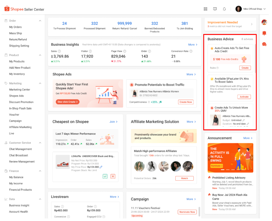Image resolution: width=272 pixels, height=221 pixels.
Task: Open Mass Ship in sidebar
Action: pyautogui.click(x=15, y=33)
